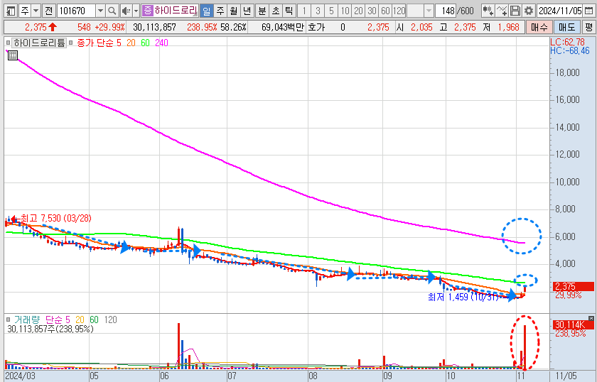The image size is (597, 382).
Task: Click the LC:62.78 indicator text
Action: point(567,42)
